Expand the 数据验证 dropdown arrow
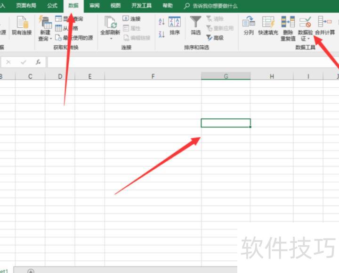Screen dimensions: 339x273 point(308,39)
